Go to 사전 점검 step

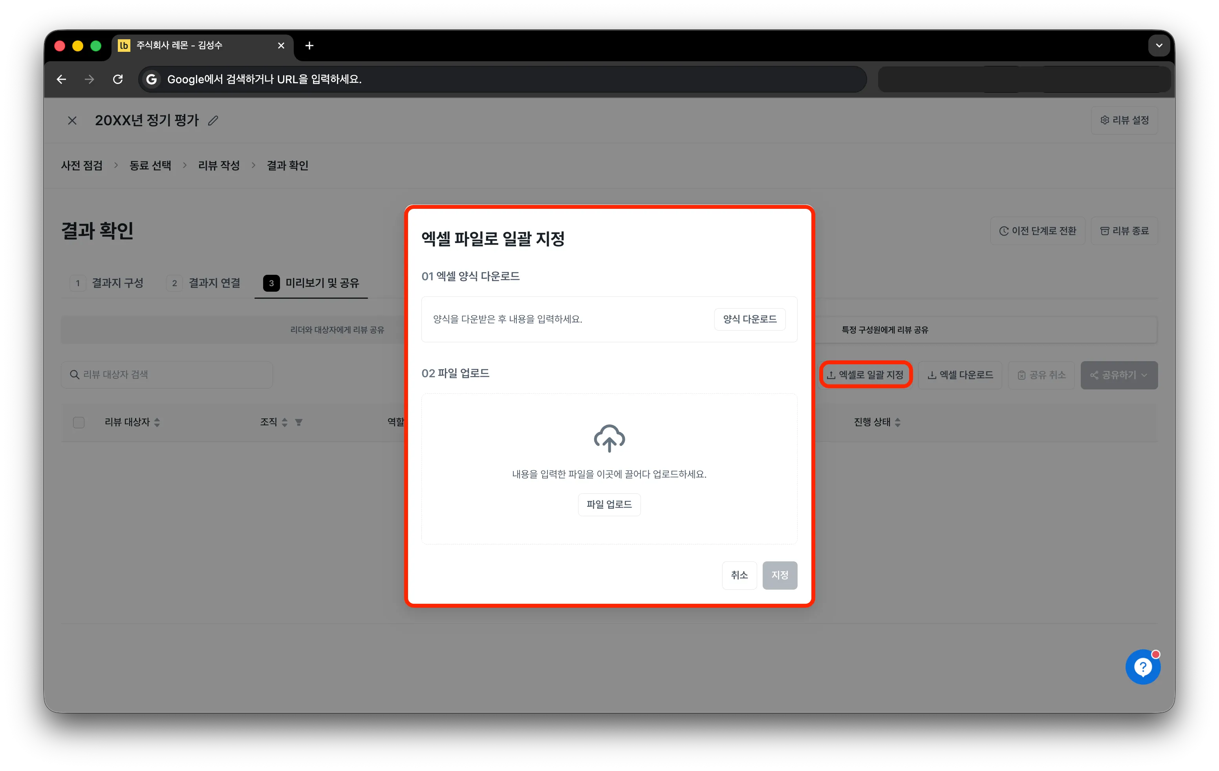(82, 165)
